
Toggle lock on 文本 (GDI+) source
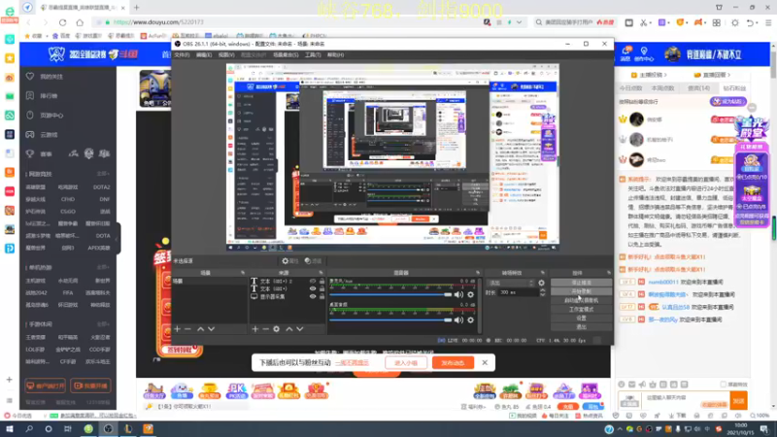tap(321, 288)
